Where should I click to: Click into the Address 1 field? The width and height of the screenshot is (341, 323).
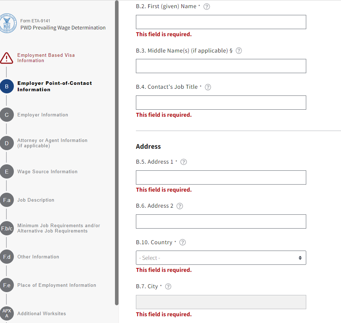pyautogui.click(x=221, y=177)
